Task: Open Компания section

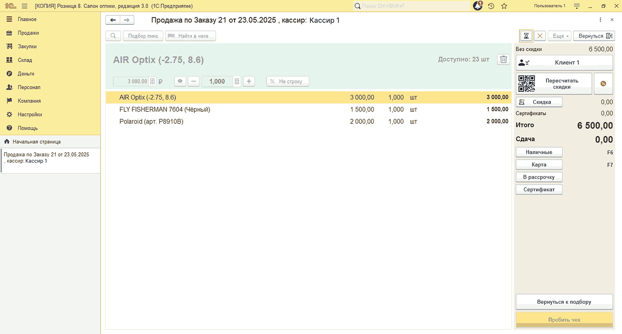Action: [x=29, y=101]
